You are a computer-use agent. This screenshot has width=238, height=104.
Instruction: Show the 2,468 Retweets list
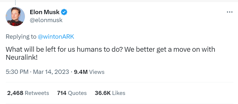tap(28, 93)
